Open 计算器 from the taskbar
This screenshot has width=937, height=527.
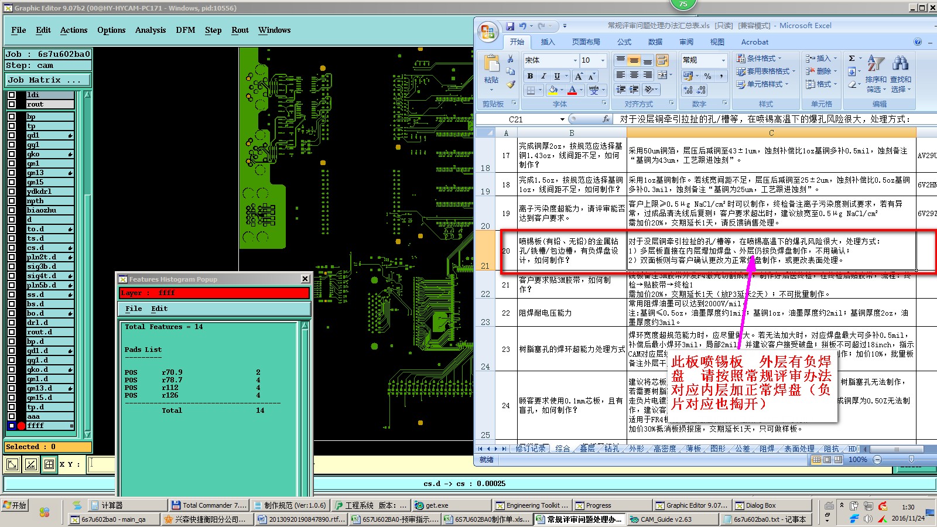[x=128, y=505]
